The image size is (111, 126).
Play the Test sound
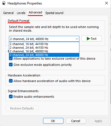point(91,39)
